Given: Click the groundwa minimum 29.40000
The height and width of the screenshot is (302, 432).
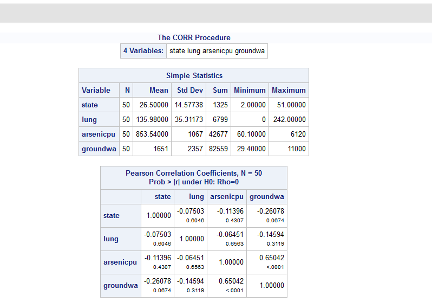Looking at the screenshot, I should (251, 149).
